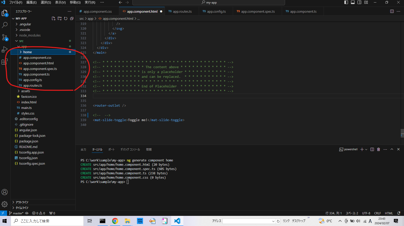The image size is (404, 226).
Task: Switch to the Output panel tab (出力)
Action: (x=83, y=149)
